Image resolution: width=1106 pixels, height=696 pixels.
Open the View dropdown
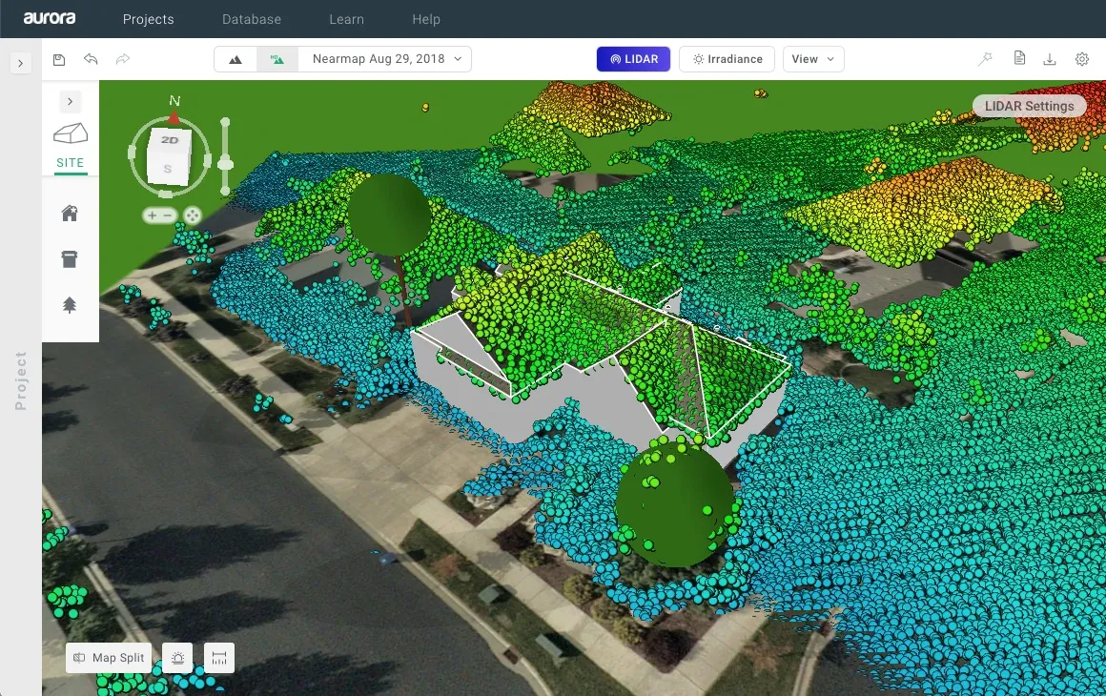click(x=813, y=59)
